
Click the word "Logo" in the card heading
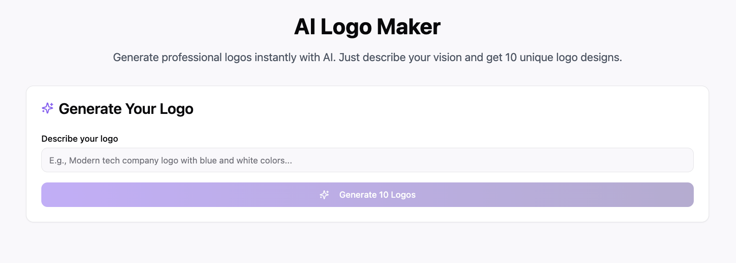177,109
